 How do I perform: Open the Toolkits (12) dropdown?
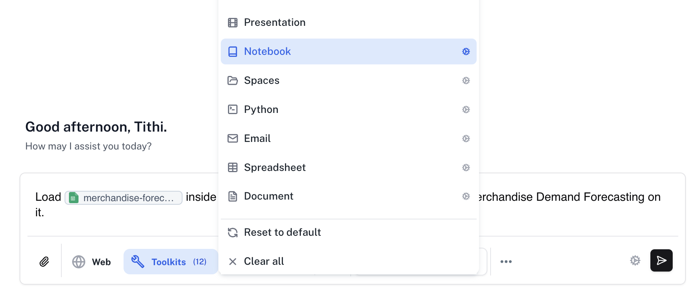pos(171,262)
